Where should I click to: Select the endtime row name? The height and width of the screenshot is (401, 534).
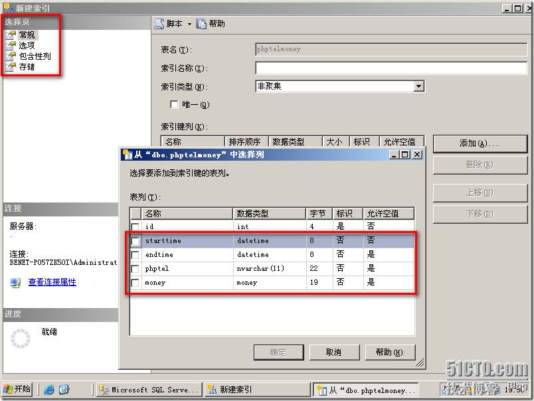point(159,255)
